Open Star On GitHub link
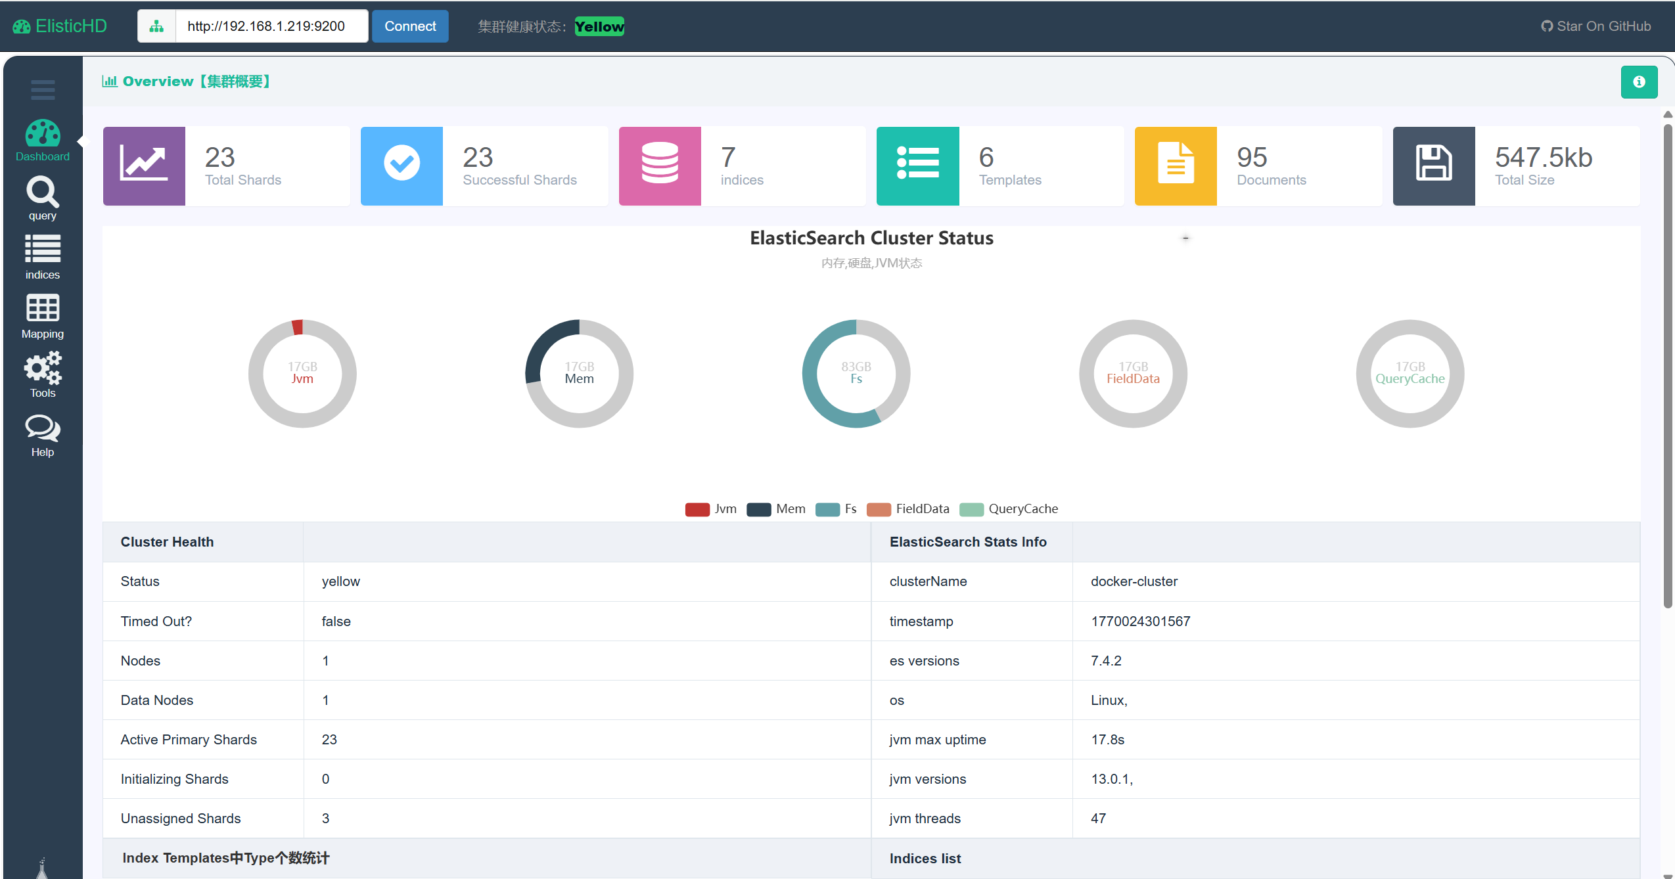 point(1595,26)
